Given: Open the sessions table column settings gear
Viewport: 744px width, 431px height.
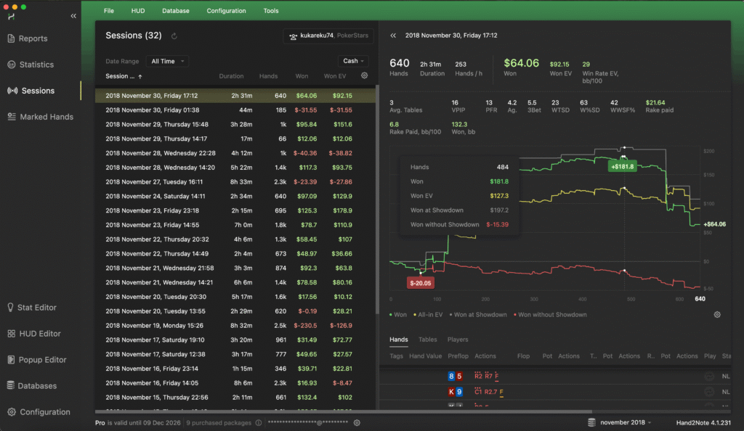Looking at the screenshot, I should 364,75.
